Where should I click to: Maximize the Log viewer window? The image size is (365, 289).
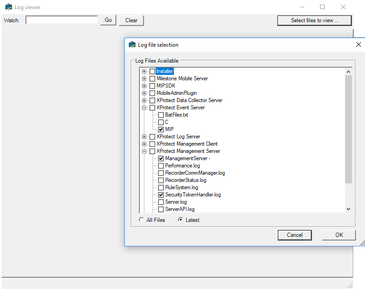click(x=322, y=7)
